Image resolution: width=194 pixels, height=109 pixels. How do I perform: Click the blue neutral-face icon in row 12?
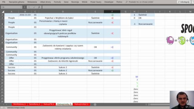112,58
